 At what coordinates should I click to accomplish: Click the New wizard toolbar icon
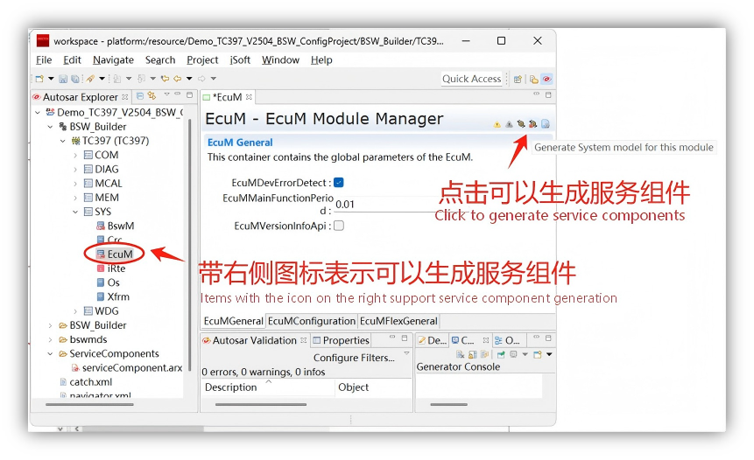40,79
